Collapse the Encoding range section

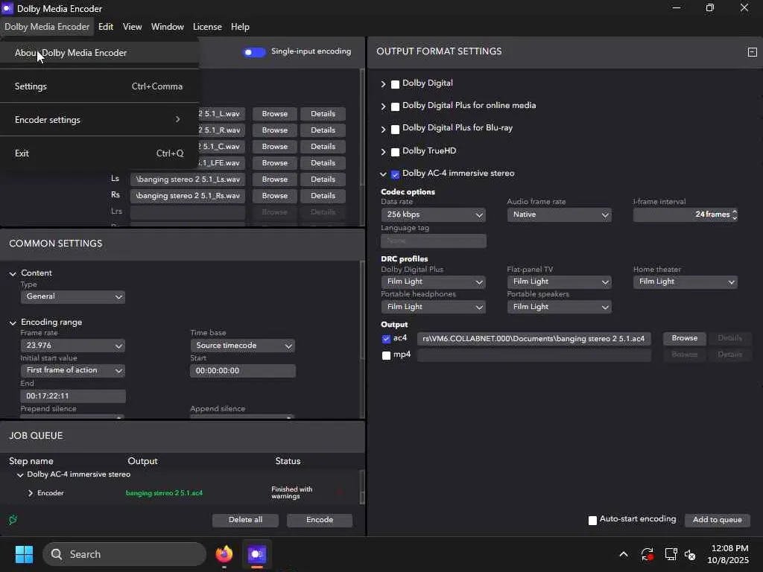(13, 323)
